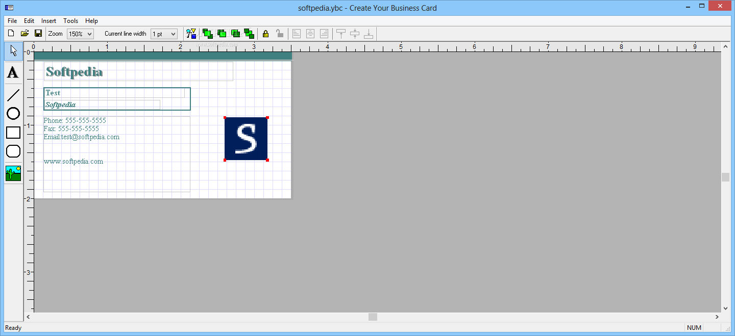Lock the selected object with the padlock icon
This screenshot has width=735, height=336.
(265, 34)
